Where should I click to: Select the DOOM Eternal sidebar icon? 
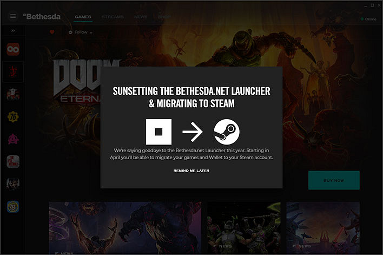tap(13, 71)
